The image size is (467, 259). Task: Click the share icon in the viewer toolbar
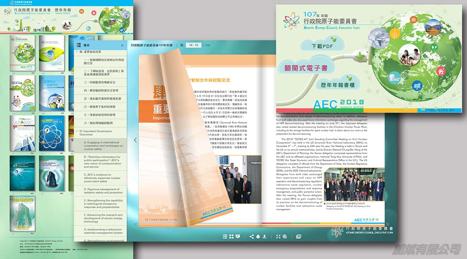(x=252, y=236)
